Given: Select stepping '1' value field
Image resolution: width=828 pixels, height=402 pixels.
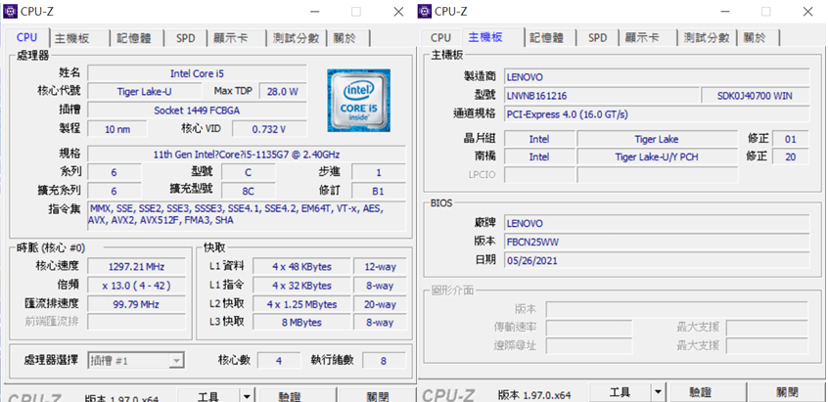Looking at the screenshot, I should tap(379, 172).
